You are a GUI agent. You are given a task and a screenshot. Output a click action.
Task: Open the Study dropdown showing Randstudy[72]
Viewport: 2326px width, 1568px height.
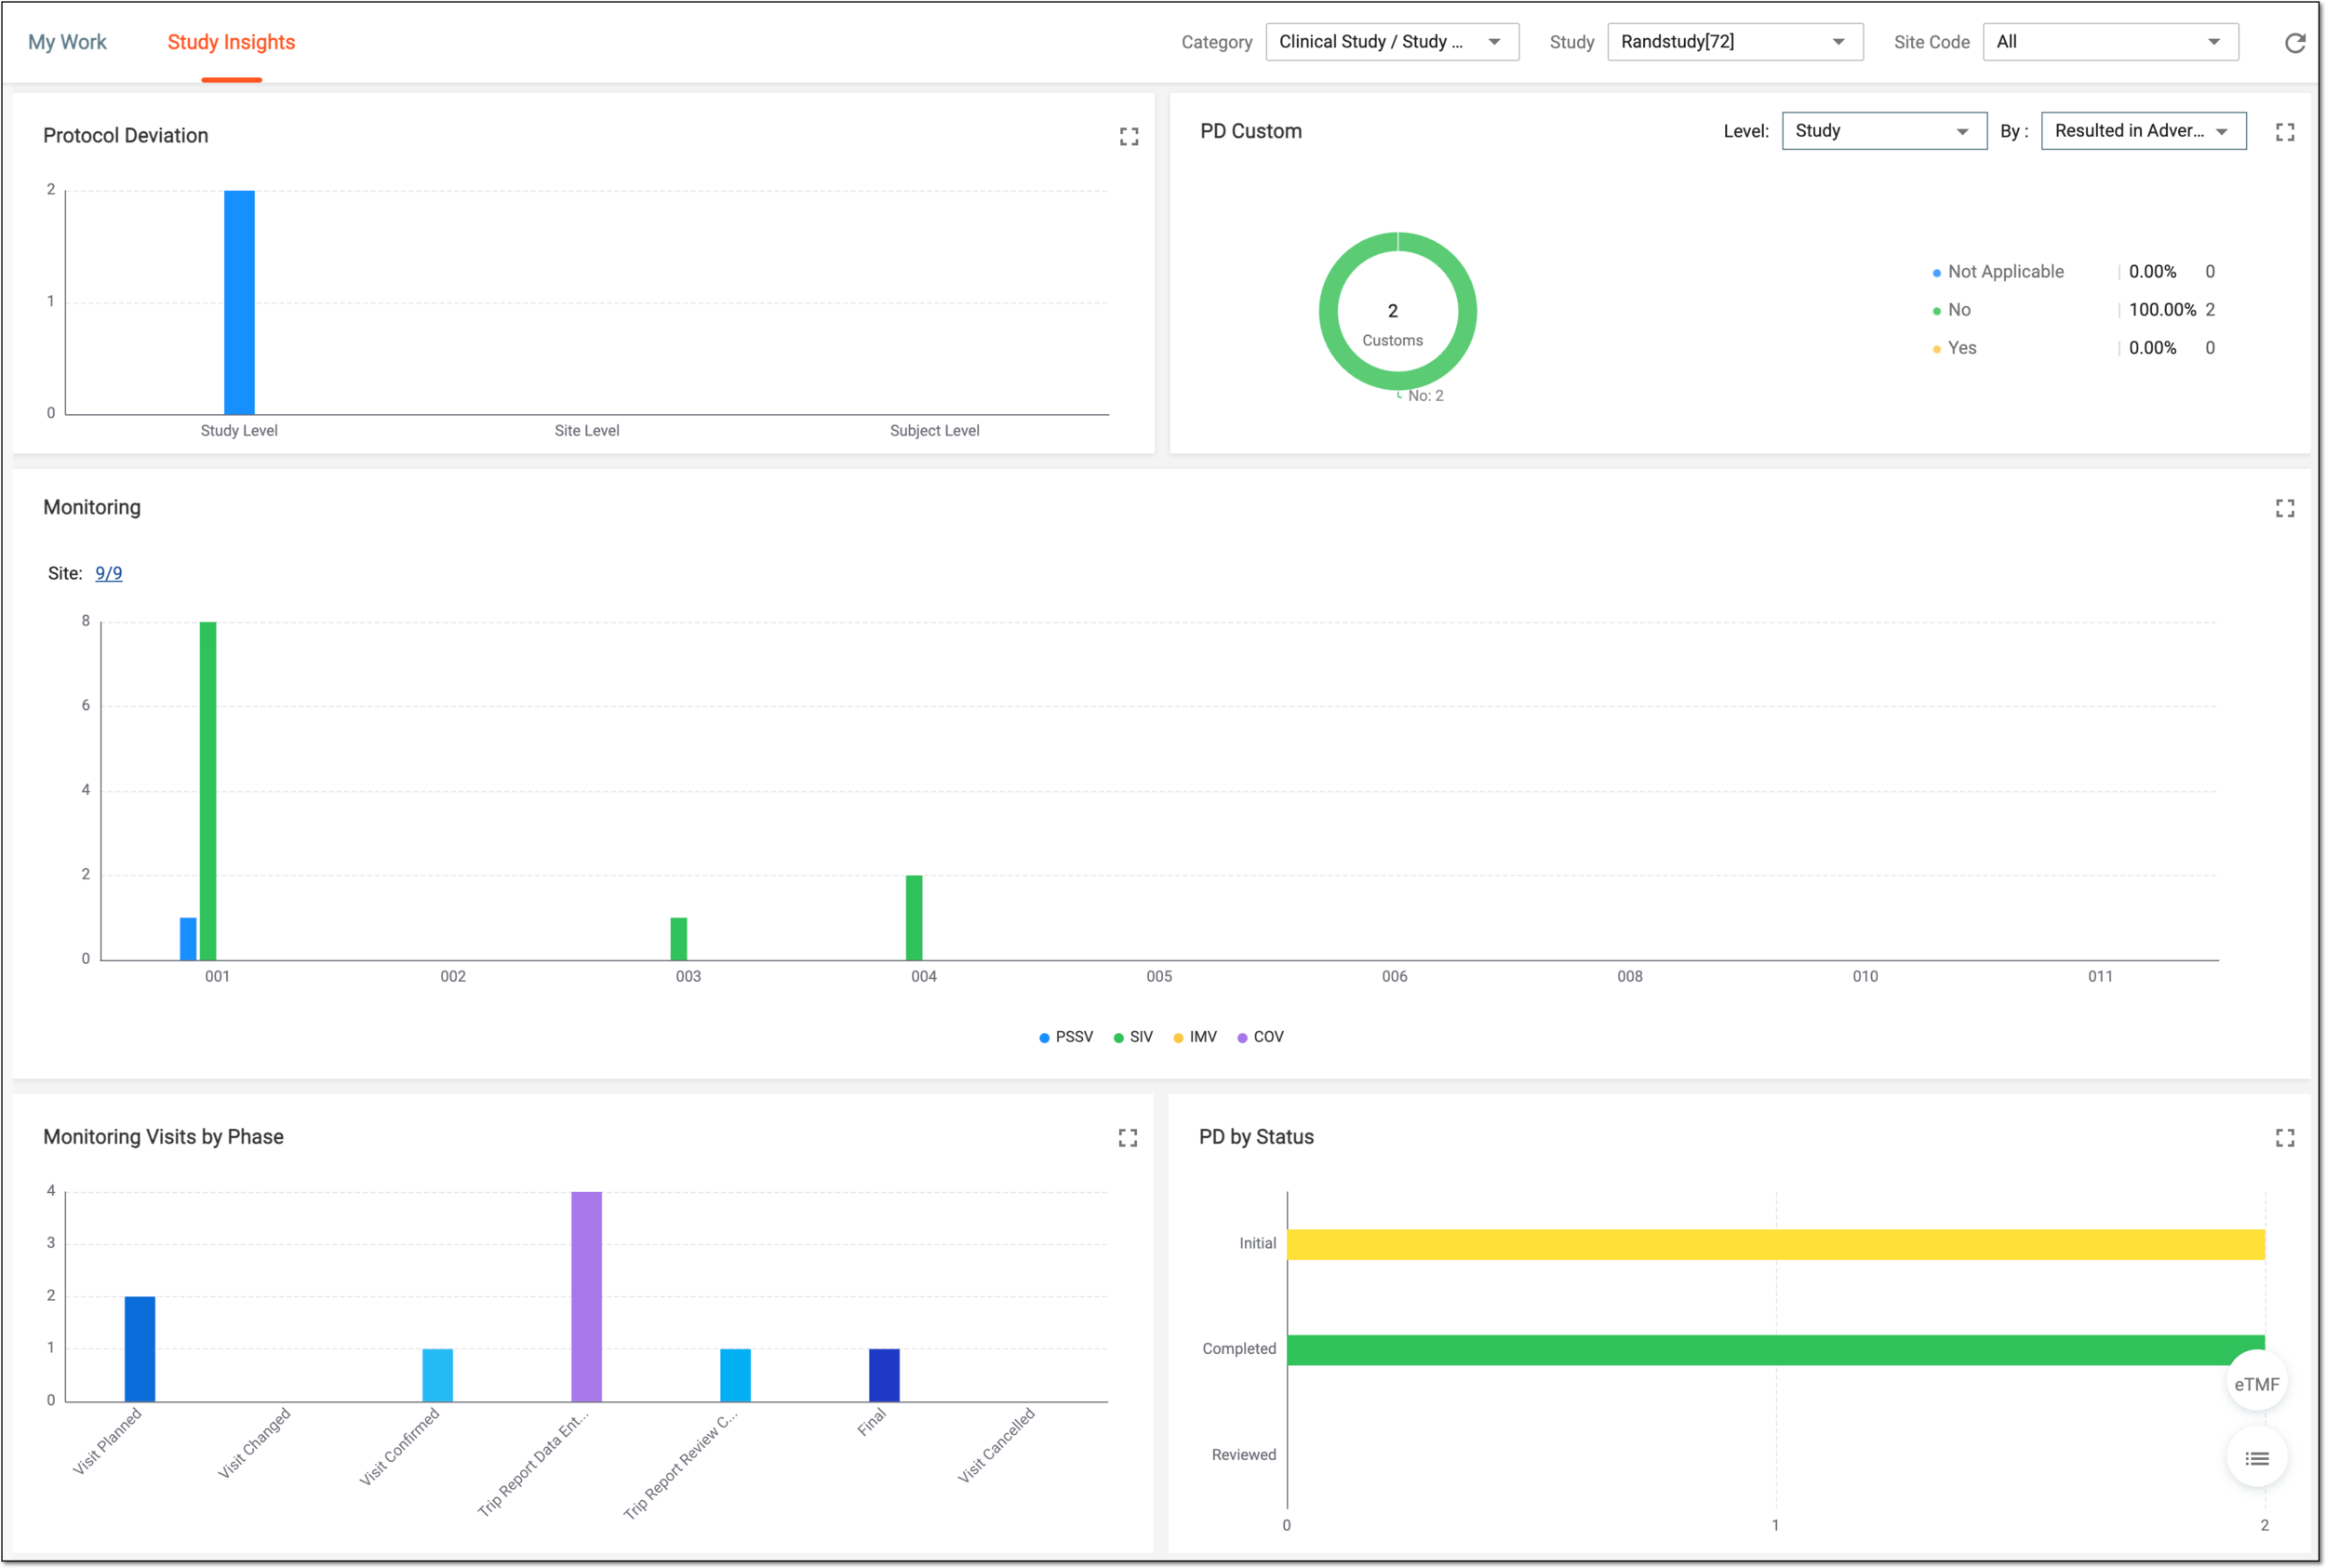pyautogui.click(x=1734, y=42)
